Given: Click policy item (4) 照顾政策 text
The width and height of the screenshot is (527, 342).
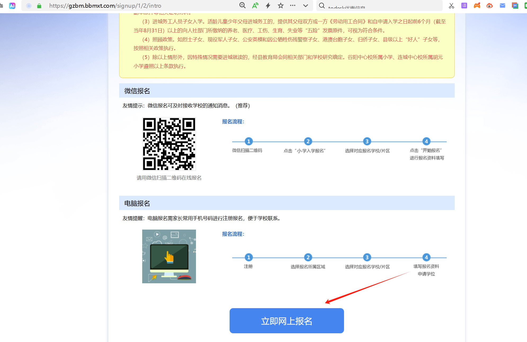Looking at the screenshot, I should pos(287,44).
